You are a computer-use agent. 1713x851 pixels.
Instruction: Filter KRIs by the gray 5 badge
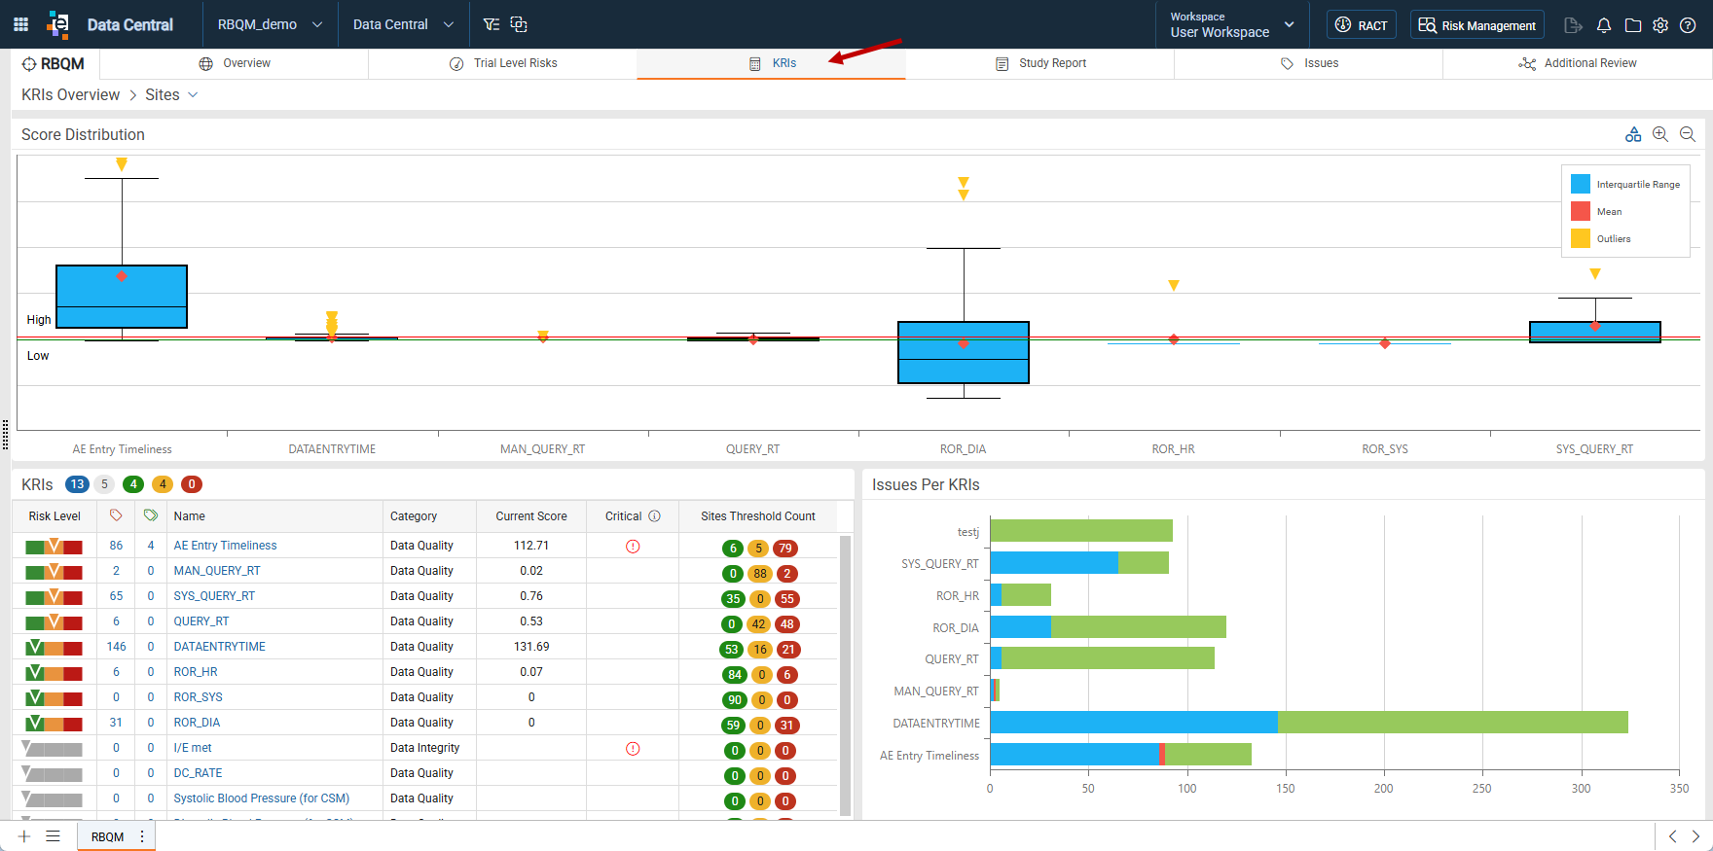[x=105, y=484]
